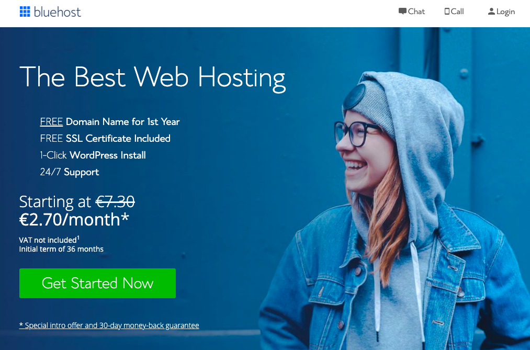The width and height of the screenshot is (530, 350).
Task: Click the 1-Click WordPress Install line
Action: pos(93,155)
